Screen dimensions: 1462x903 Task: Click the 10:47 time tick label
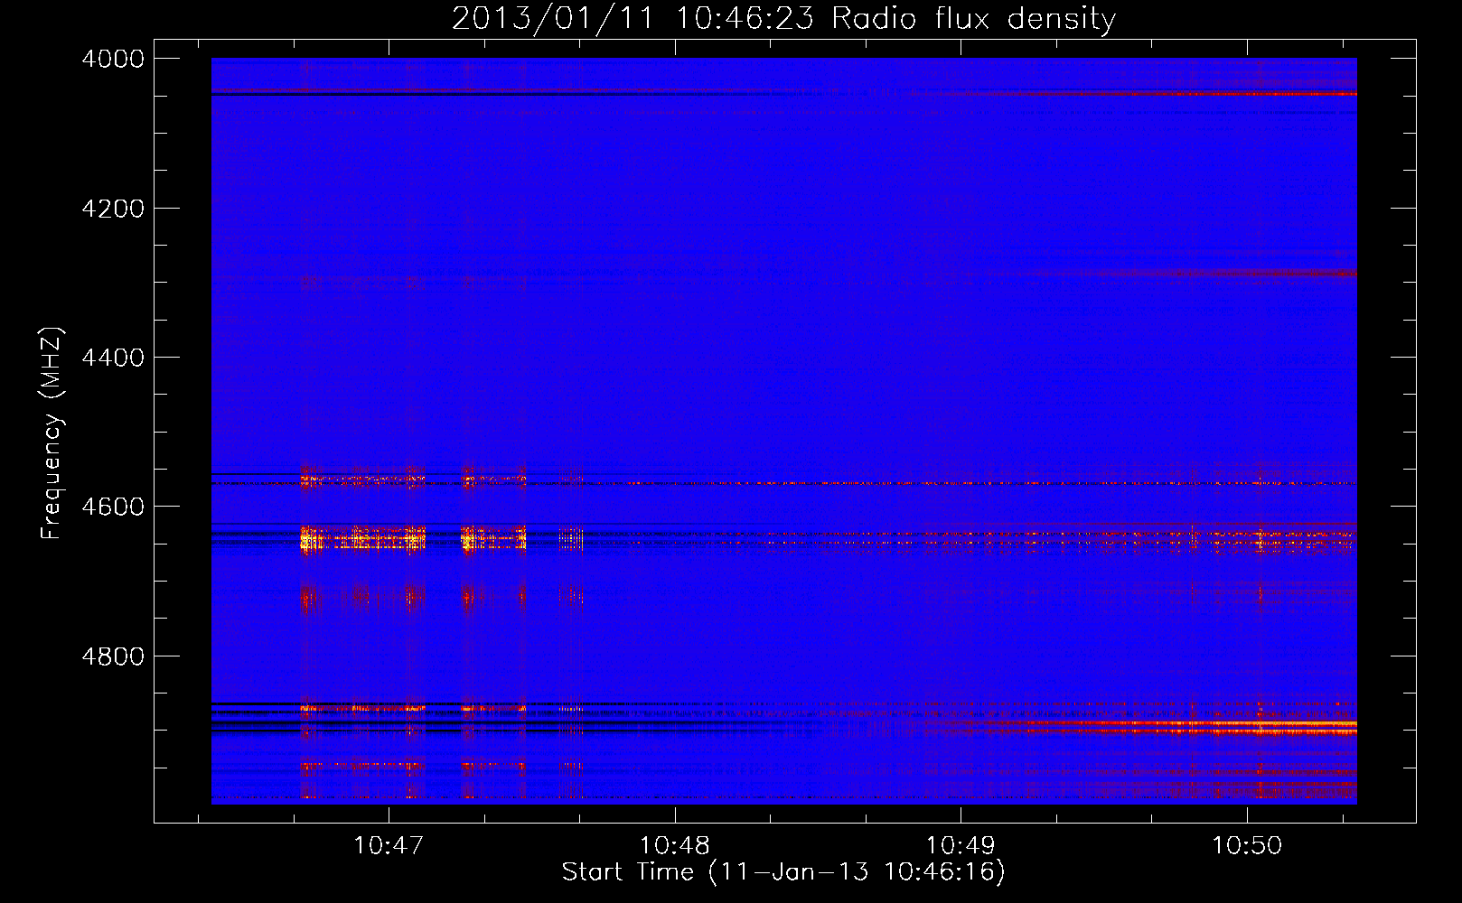point(389,845)
